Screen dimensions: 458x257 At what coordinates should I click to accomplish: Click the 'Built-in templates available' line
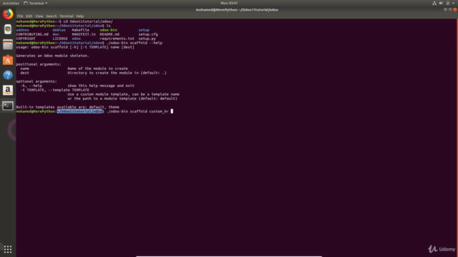pyautogui.click(x=67, y=107)
